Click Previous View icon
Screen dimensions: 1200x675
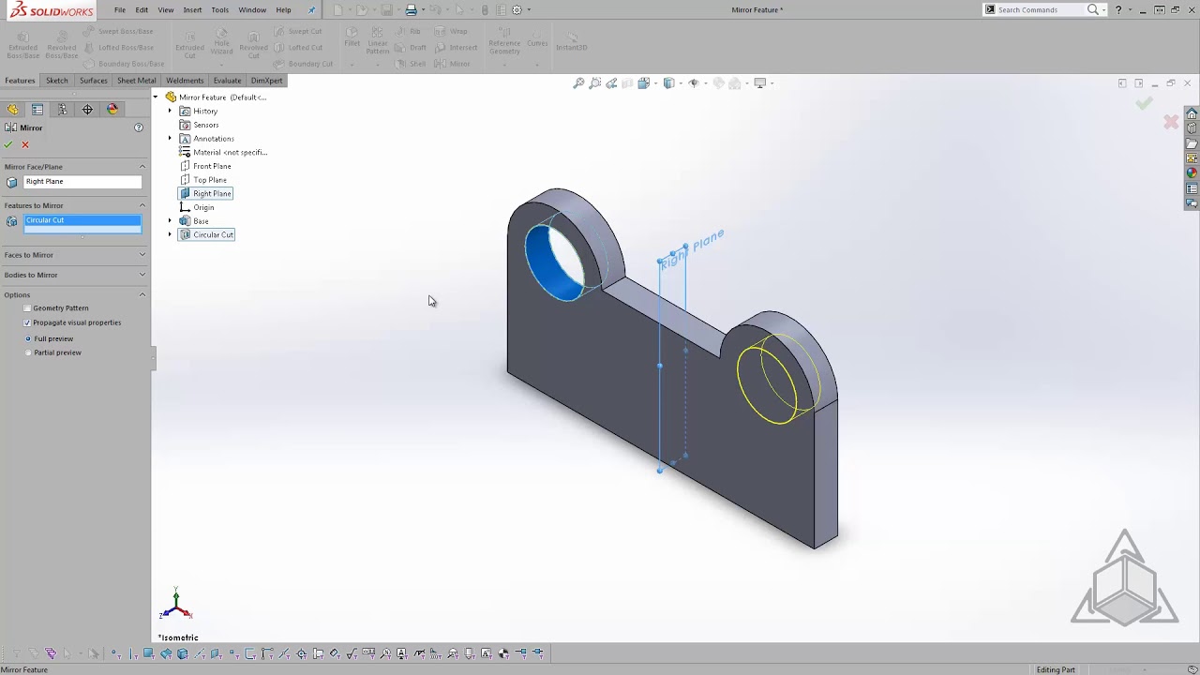pos(611,83)
